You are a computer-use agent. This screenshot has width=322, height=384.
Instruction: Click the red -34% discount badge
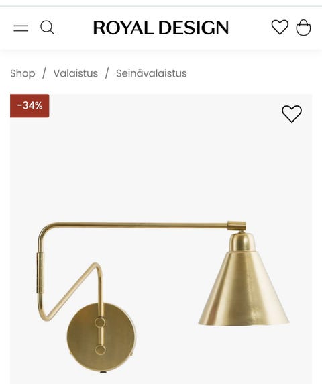point(30,106)
